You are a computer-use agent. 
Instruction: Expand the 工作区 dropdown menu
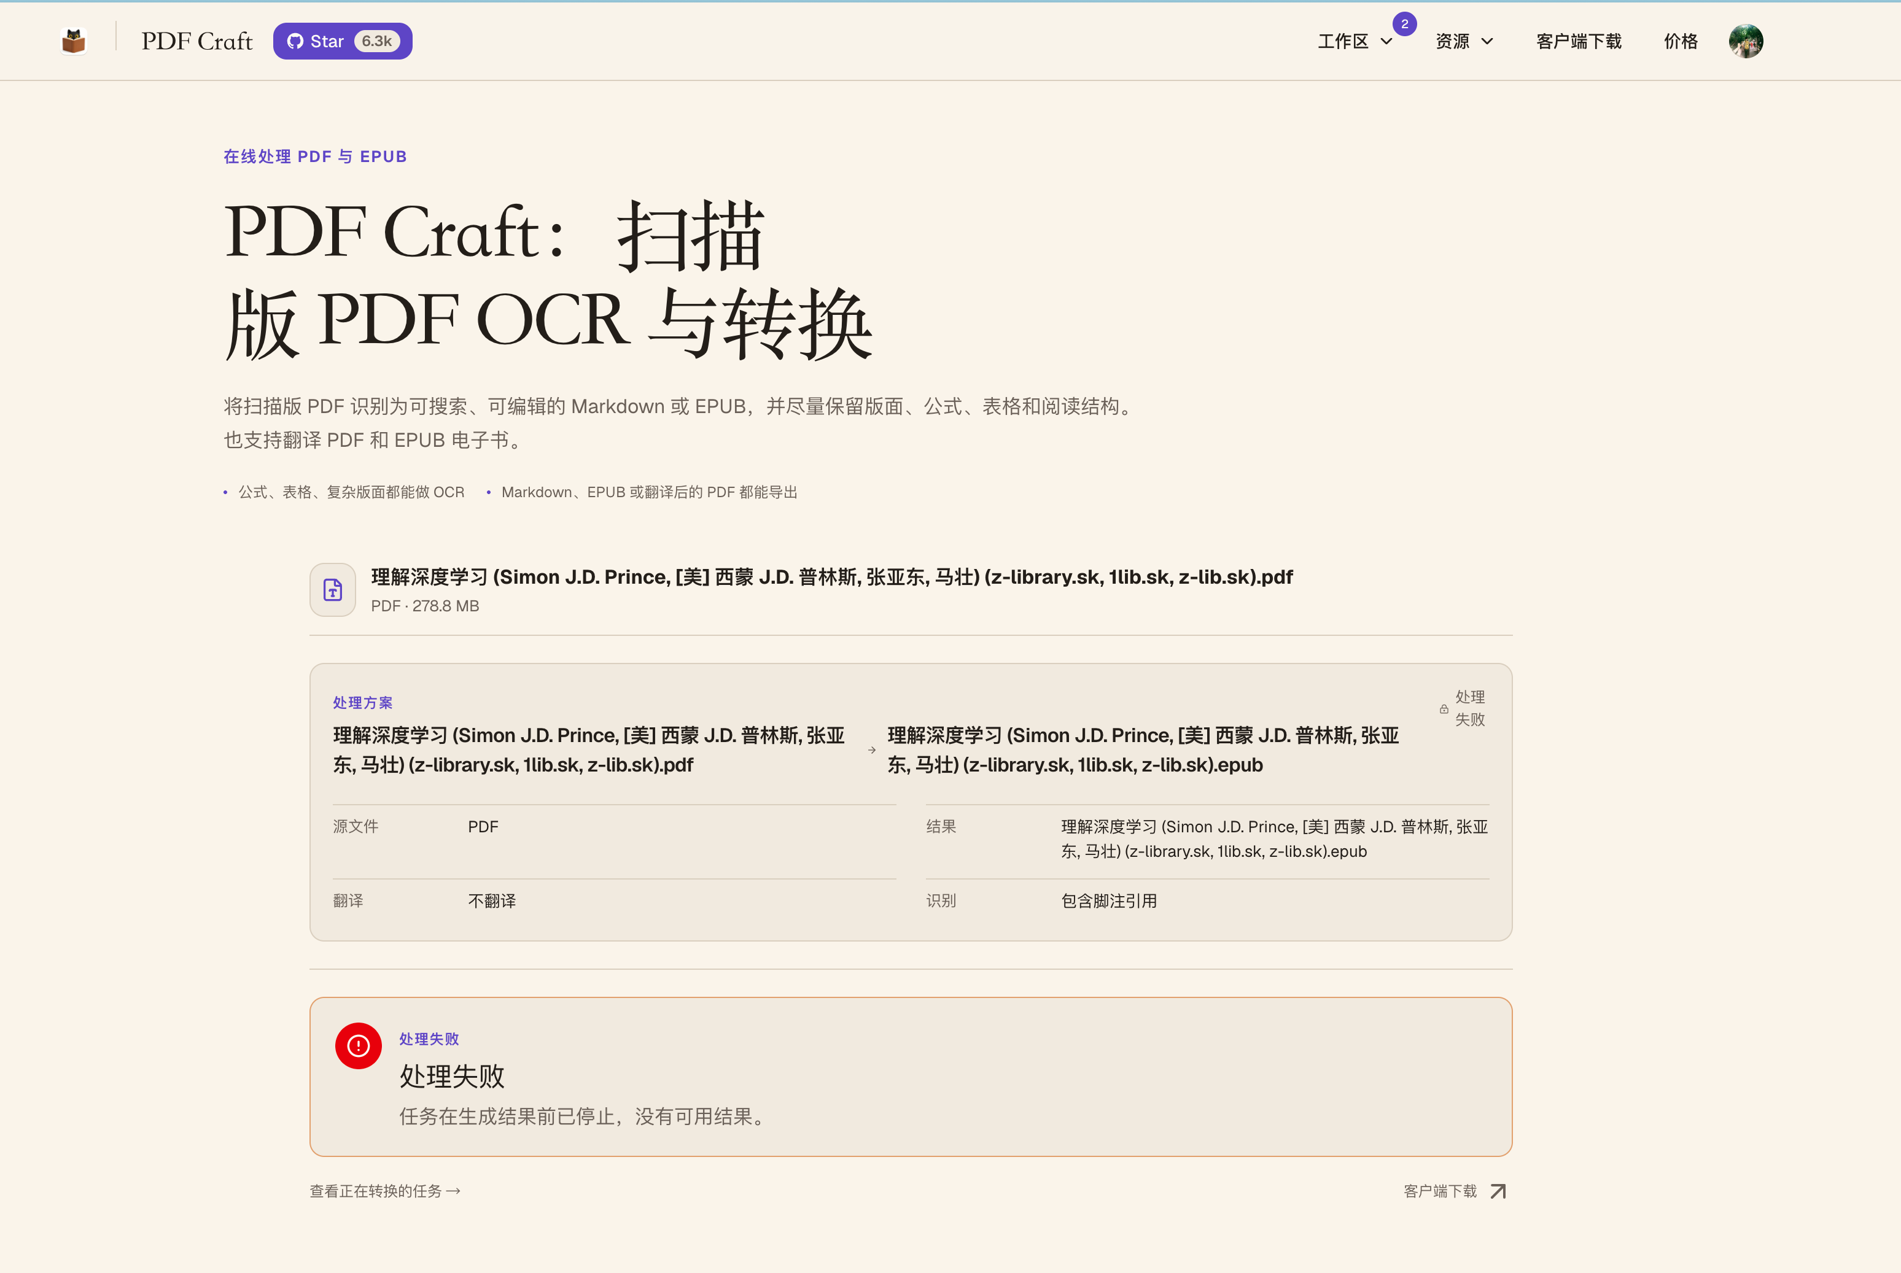[1355, 41]
